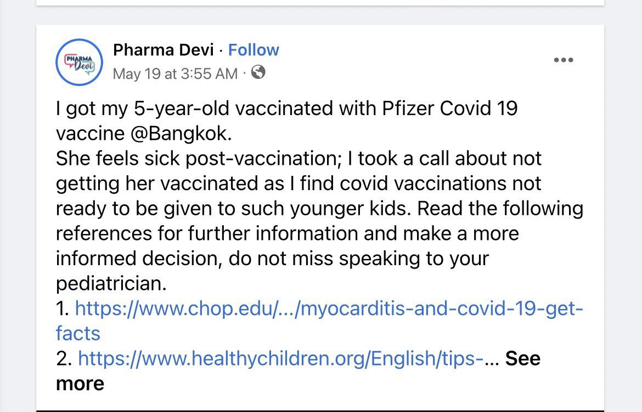This screenshot has width=642, height=412.
Task: Click the bold "more" on the last line
Action: click(80, 384)
